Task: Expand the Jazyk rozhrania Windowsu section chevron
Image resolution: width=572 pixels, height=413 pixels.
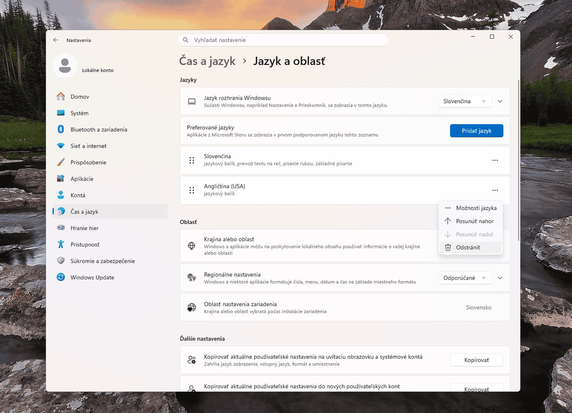Action: click(500, 101)
